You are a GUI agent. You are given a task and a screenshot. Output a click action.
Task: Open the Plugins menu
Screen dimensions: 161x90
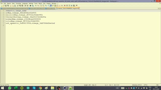coord(49,3)
